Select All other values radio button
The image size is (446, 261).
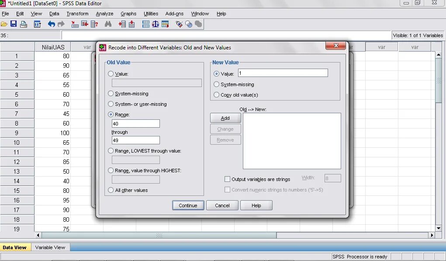[x=111, y=190]
